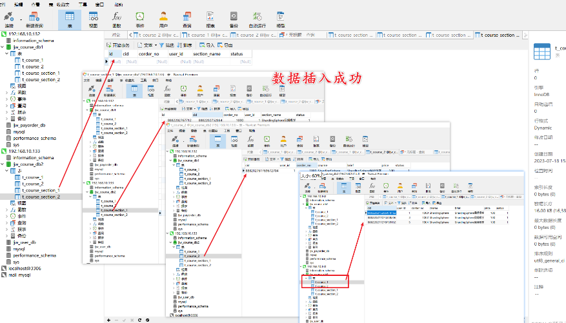Switch to the 对象 tab

[x=116, y=35]
